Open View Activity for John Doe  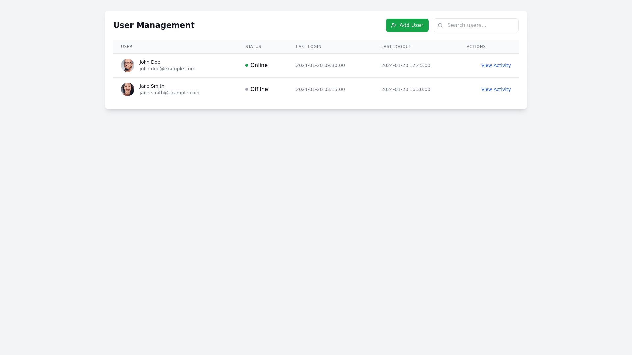pyautogui.click(x=496, y=65)
